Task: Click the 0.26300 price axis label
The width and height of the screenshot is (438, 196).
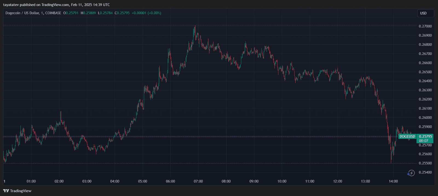Action: 425,90
